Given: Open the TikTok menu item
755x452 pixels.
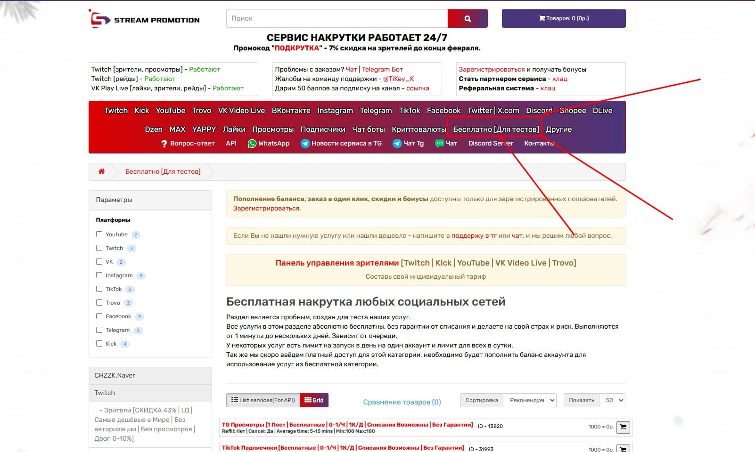Looking at the screenshot, I should (x=410, y=110).
